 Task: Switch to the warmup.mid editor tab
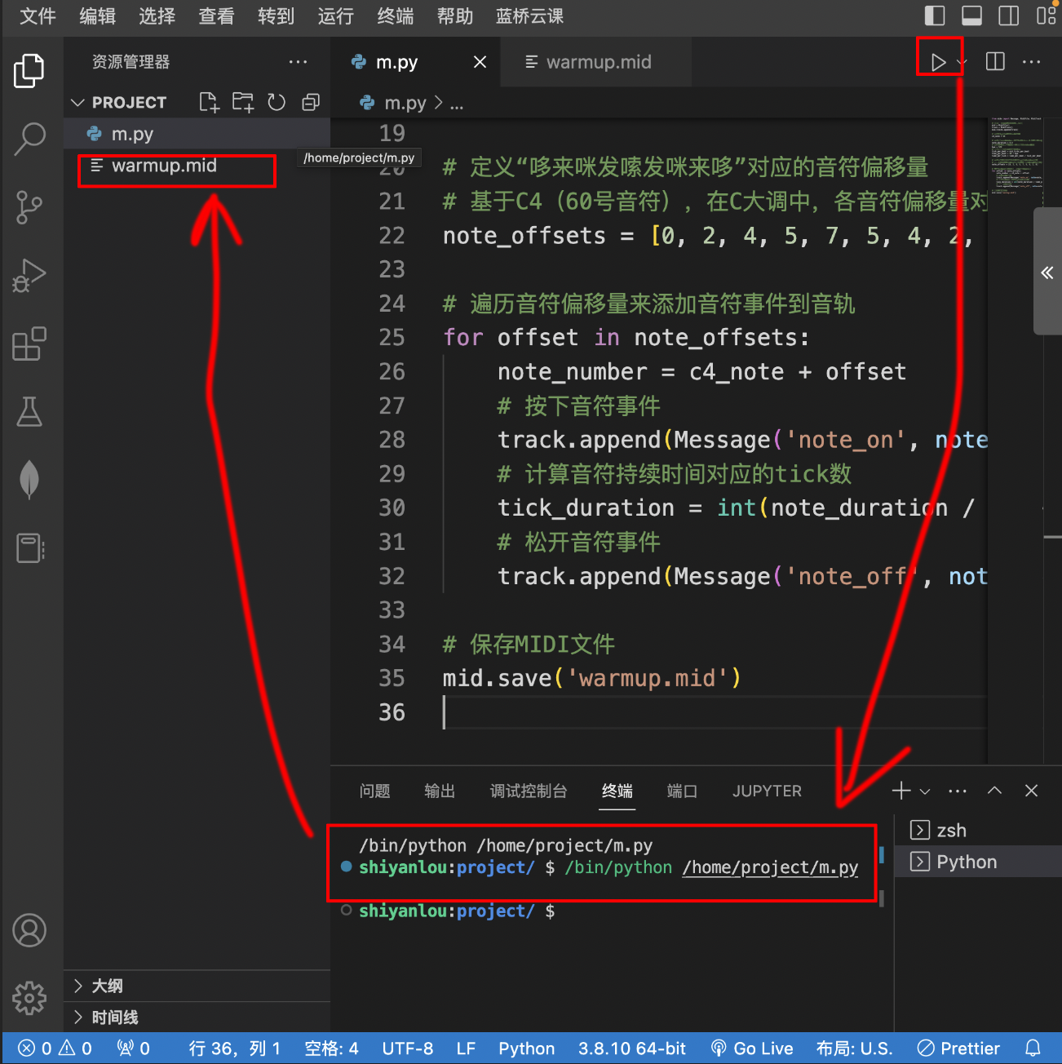tap(598, 62)
